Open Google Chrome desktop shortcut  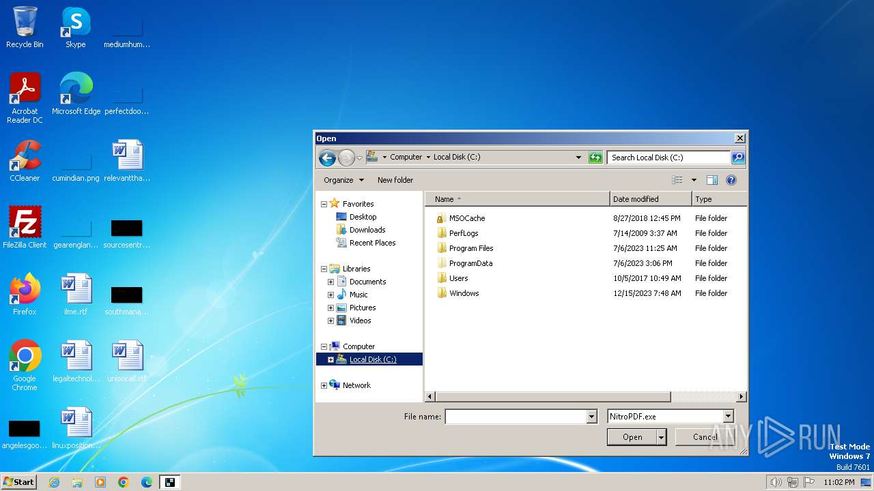[x=25, y=366]
